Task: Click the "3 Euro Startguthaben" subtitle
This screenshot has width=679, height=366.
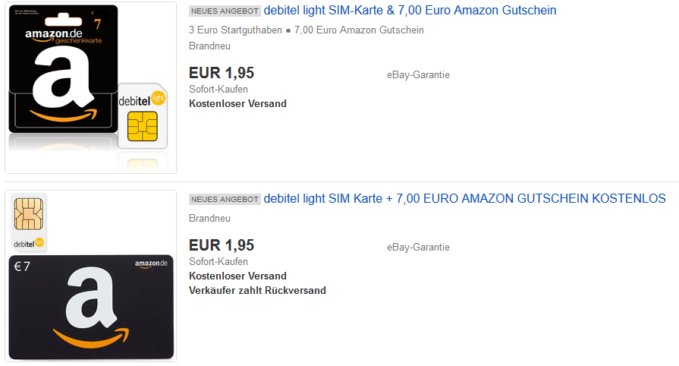Action: 235,30
